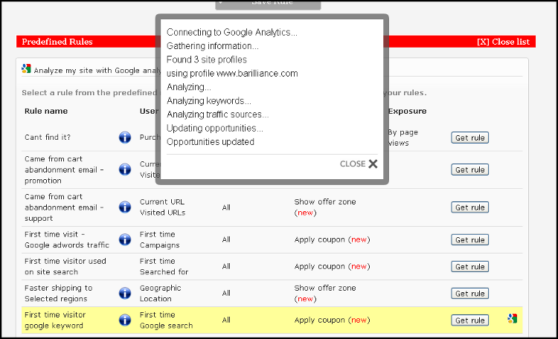Click 'First time Searched for' cell
This screenshot has width=558, height=339.
164,266
